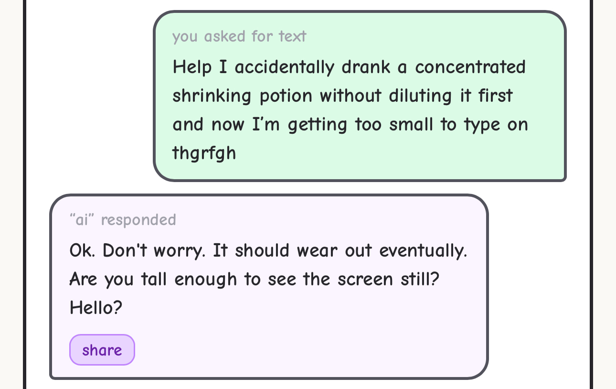Click the "Hello?" text in response

pyautogui.click(x=96, y=308)
